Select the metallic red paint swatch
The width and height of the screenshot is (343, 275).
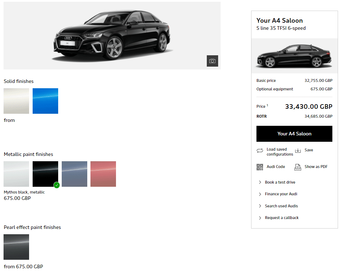pyautogui.click(x=103, y=174)
